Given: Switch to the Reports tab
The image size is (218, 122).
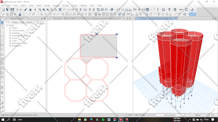Looking at the screenshot, I should point(29,22).
